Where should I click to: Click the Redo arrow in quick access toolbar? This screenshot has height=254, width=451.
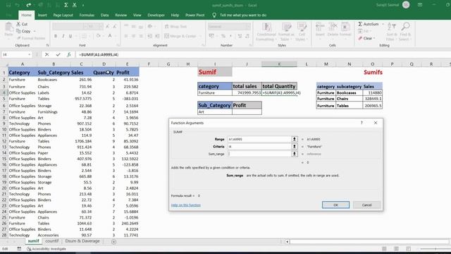(28, 5)
